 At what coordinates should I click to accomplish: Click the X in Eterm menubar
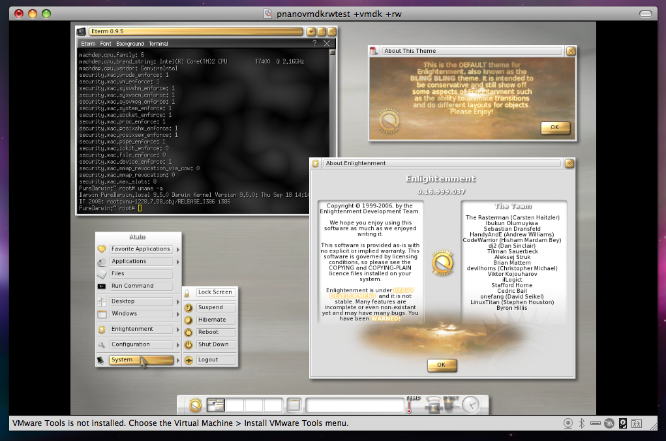pyautogui.click(x=327, y=43)
